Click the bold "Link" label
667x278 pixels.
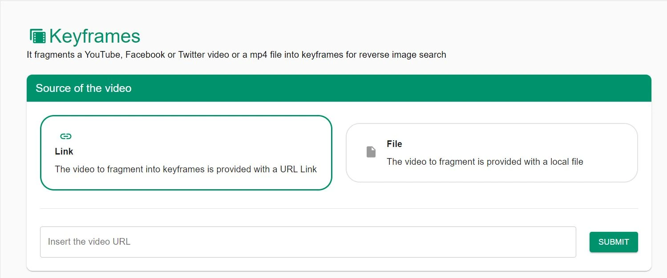64,151
